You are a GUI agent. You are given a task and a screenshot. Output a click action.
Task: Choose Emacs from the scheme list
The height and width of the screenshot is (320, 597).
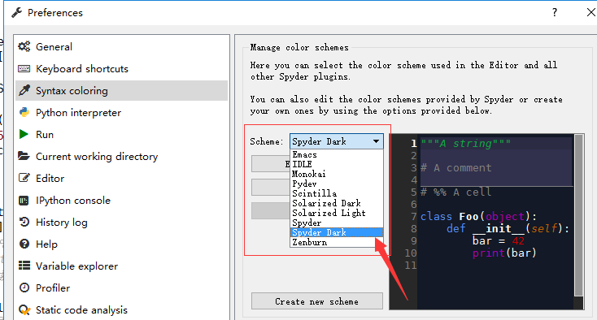pos(337,154)
